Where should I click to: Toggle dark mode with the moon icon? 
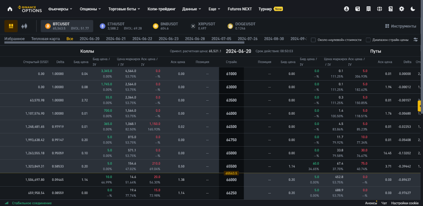(x=413, y=9)
